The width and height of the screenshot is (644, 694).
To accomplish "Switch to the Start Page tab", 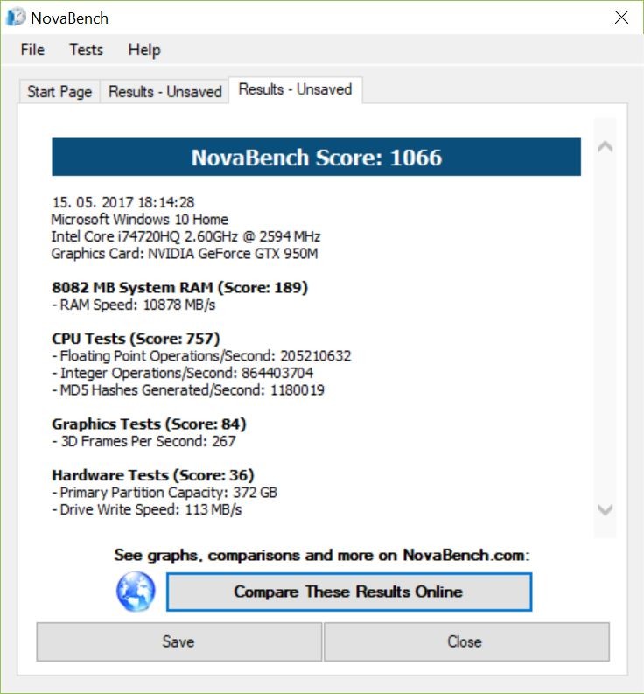I will coord(59,92).
